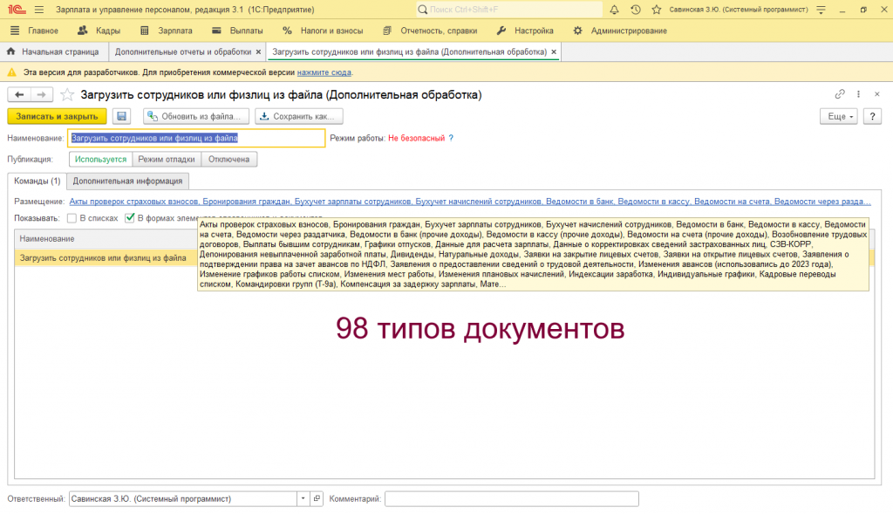Viewport: 893px width, 514px height.
Task: Open the Настройка section
Action: point(525,31)
